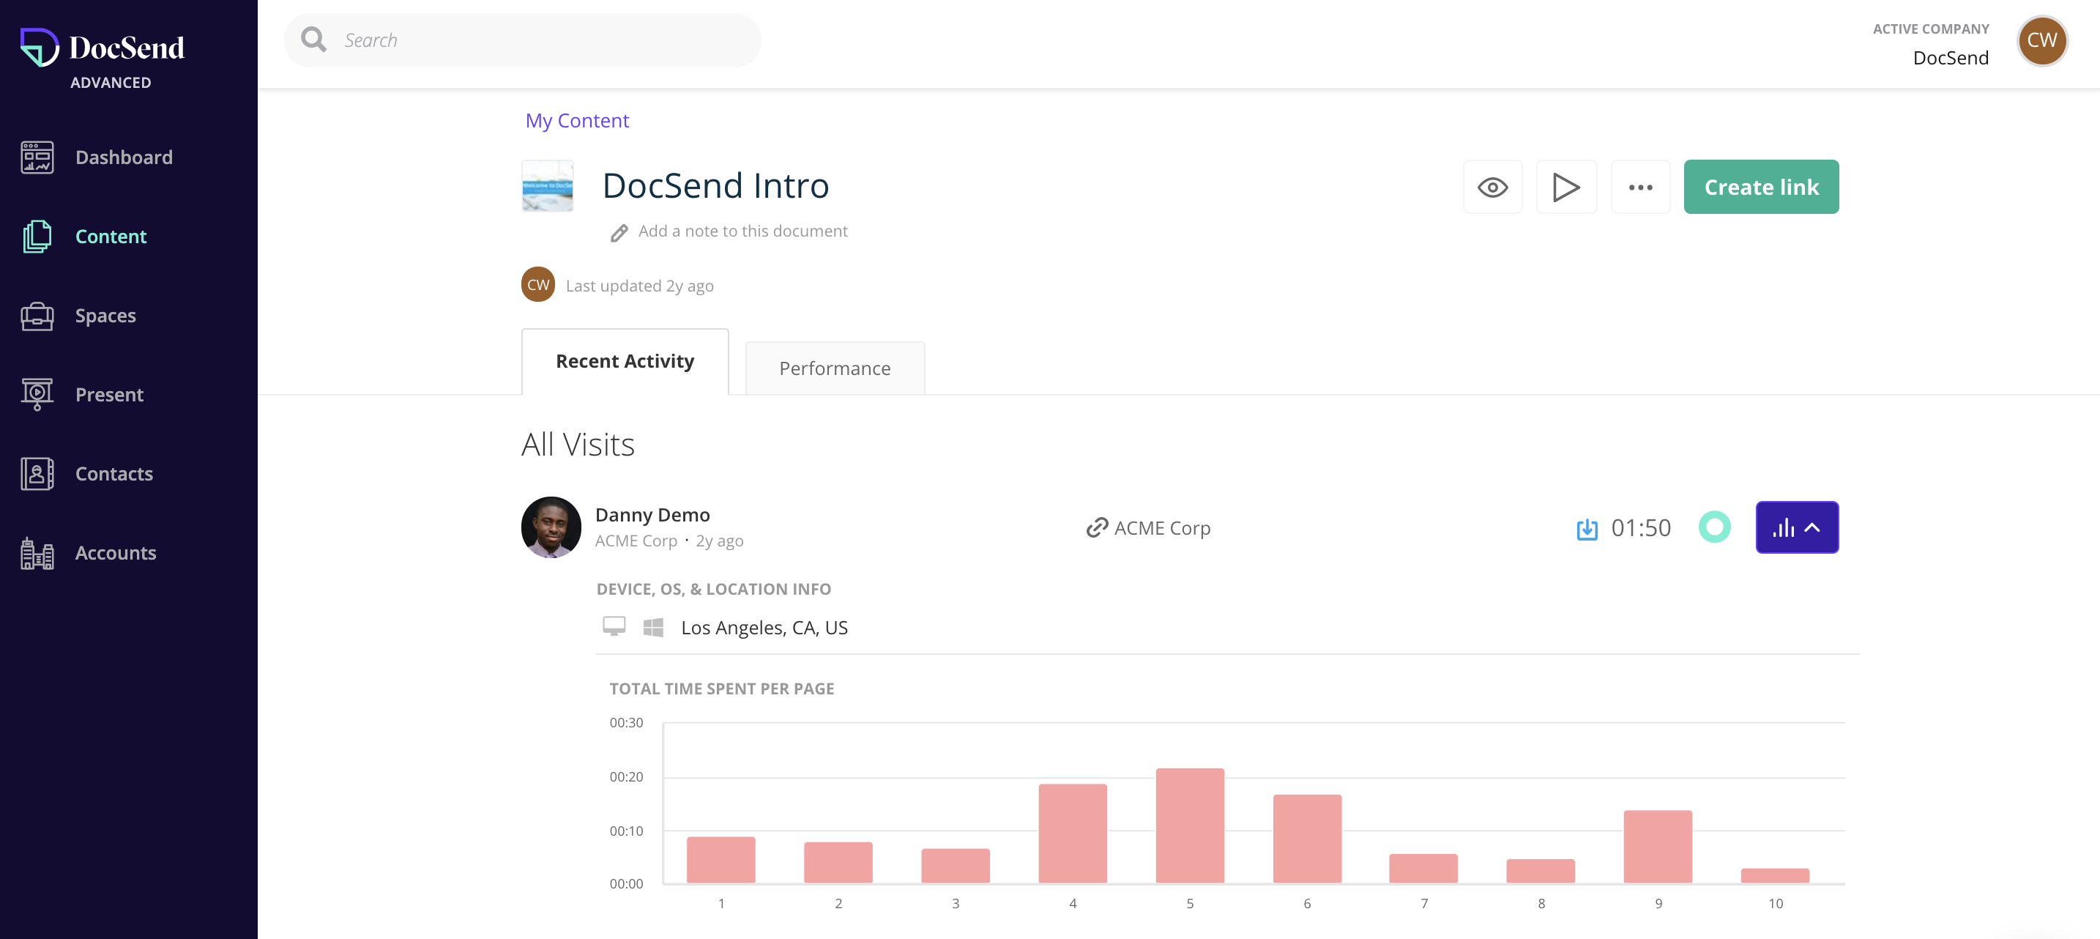Screen dimensions: 2100x939
Task: Click the TOTAL TIME SPENT PER PAGE label
Action: [721, 689]
